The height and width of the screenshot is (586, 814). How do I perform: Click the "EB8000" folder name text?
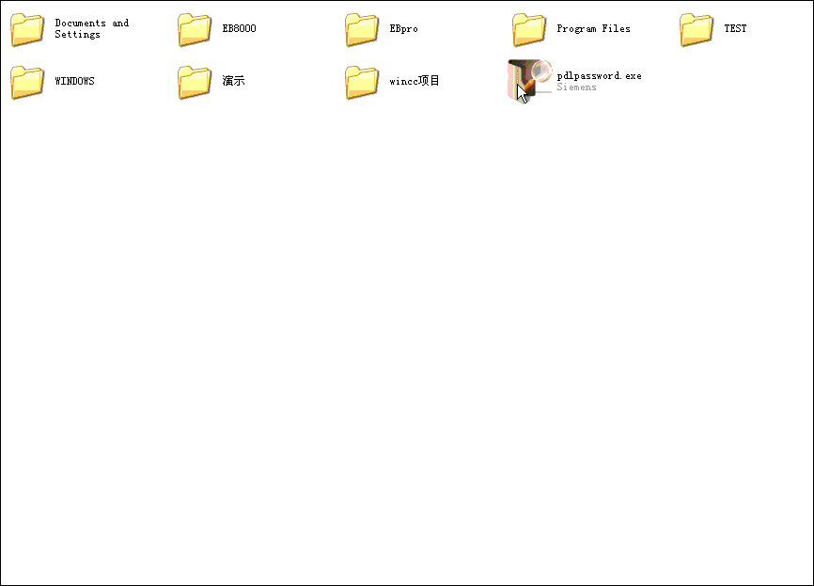pyautogui.click(x=239, y=28)
